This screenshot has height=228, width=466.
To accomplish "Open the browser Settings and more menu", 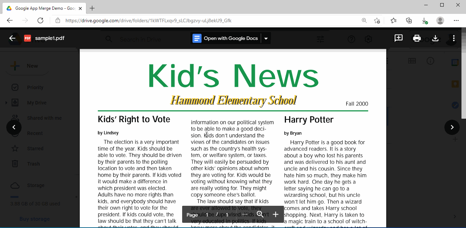I will click(456, 20).
